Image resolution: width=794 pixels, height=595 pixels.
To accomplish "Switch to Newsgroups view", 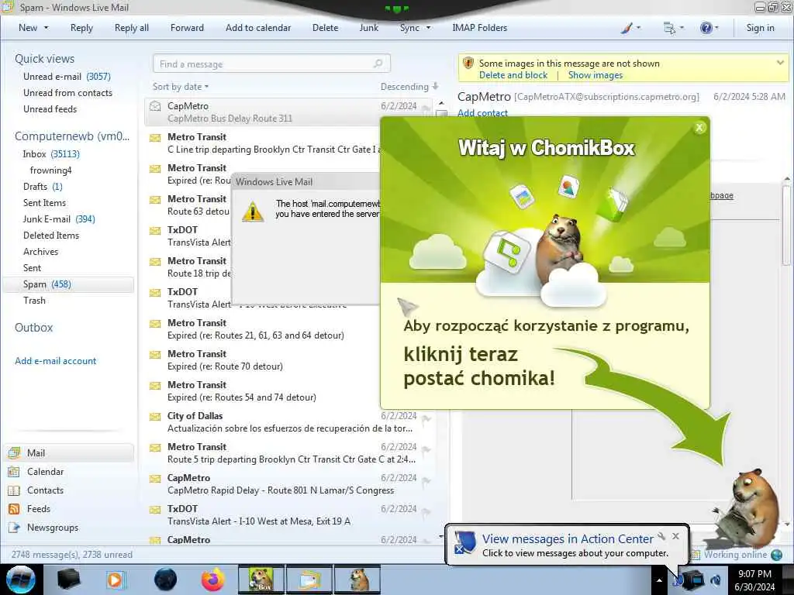I will [x=53, y=527].
